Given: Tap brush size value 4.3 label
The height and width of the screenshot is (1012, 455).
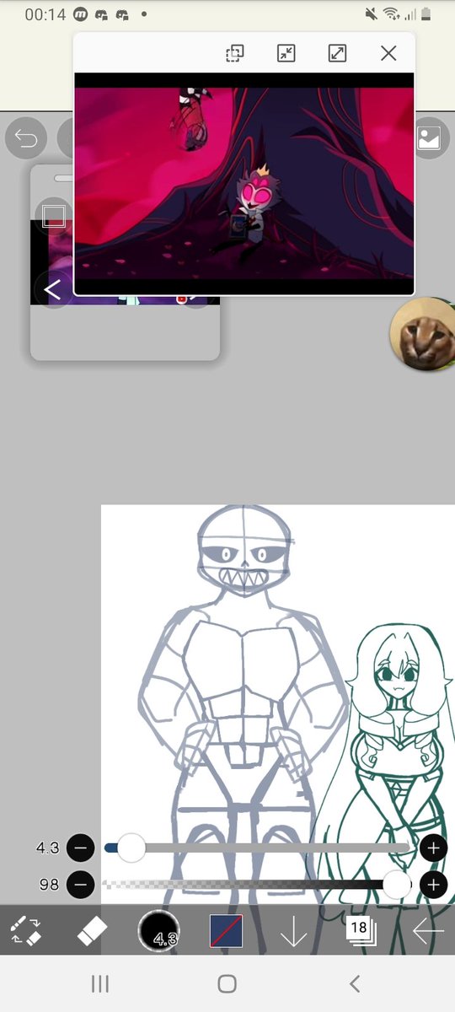Looking at the screenshot, I should point(47,848).
